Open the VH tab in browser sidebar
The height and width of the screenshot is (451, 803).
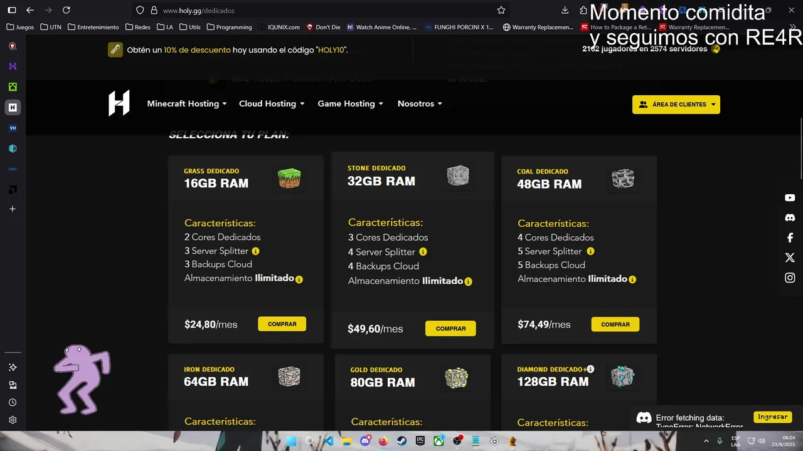coord(13,128)
